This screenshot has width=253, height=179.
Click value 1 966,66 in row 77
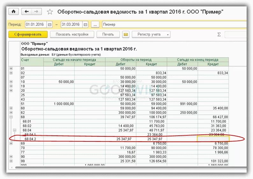(221, 152)
